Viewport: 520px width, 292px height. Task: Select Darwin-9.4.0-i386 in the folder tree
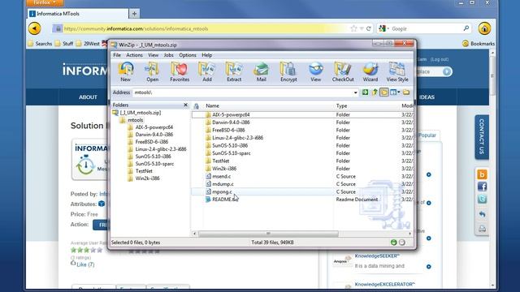(x=154, y=135)
